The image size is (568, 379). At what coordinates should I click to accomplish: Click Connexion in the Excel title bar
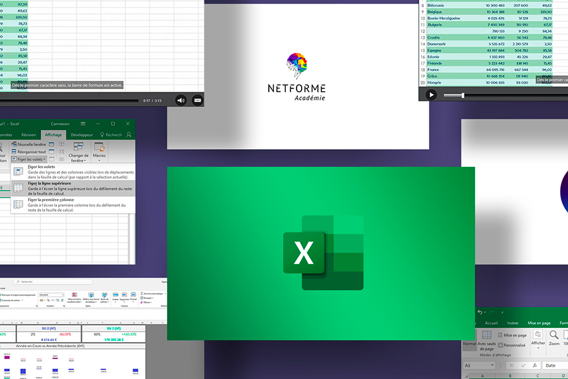(60, 124)
